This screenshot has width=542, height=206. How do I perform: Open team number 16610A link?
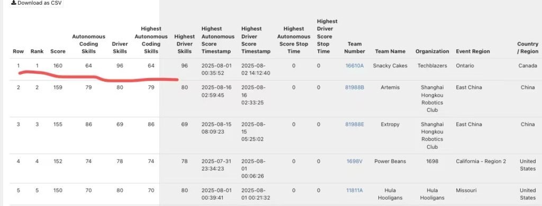355,65
